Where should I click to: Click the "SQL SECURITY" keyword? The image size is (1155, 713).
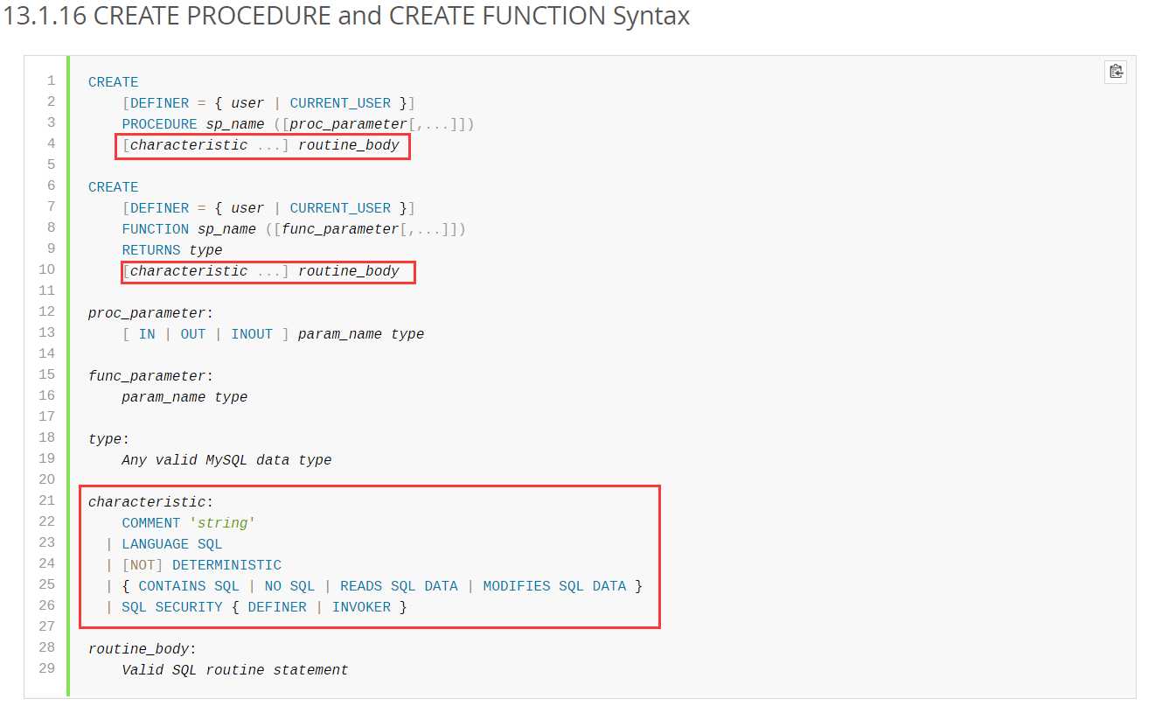(172, 607)
